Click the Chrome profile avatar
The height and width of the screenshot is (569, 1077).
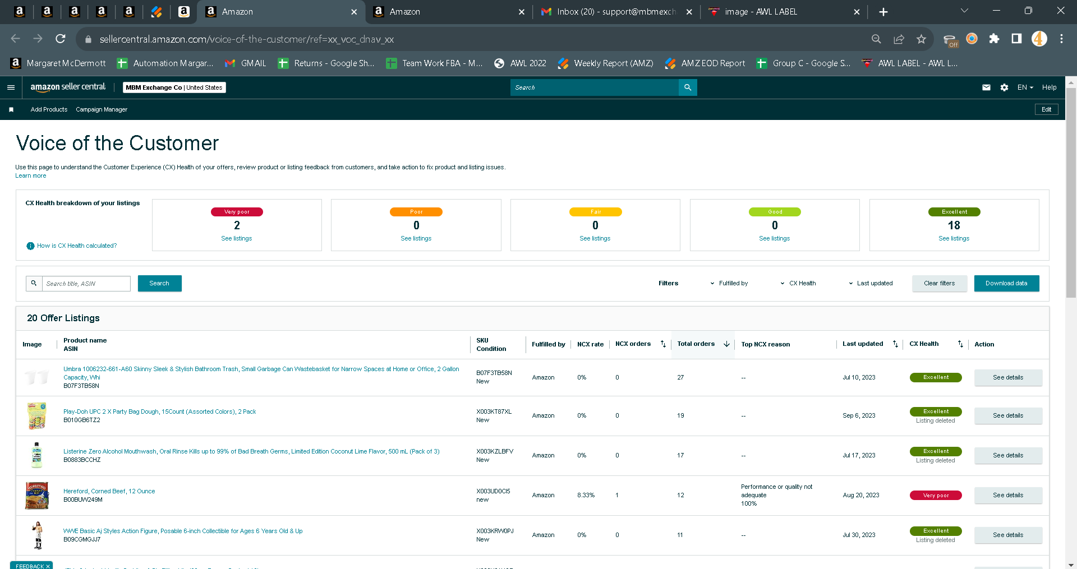pyautogui.click(x=1039, y=39)
